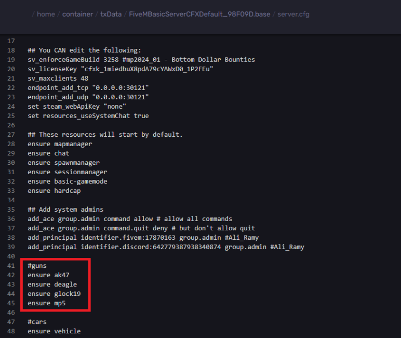Click the set resources_useSystemChat true line
This screenshot has height=338, width=401.
point(88,116)
